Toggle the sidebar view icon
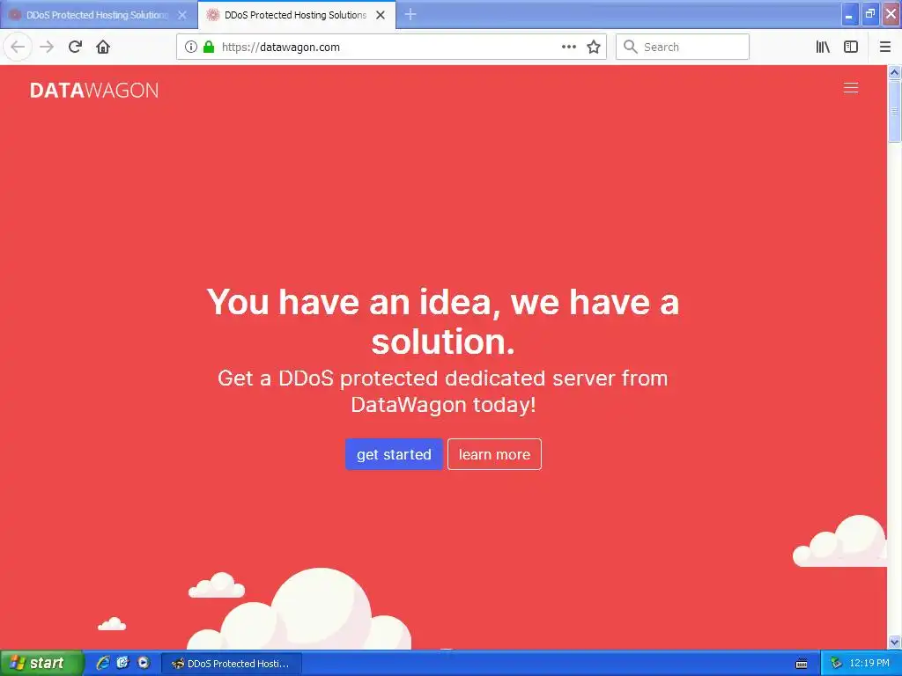 851,47
